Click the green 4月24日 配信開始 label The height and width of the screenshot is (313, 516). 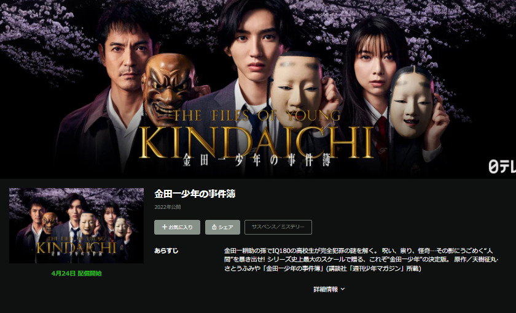click(76, 273)
